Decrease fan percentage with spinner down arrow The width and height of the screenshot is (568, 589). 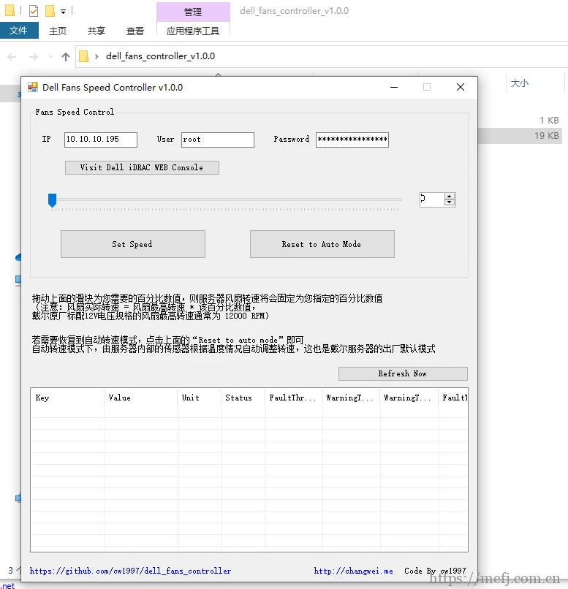coord(450,202)
